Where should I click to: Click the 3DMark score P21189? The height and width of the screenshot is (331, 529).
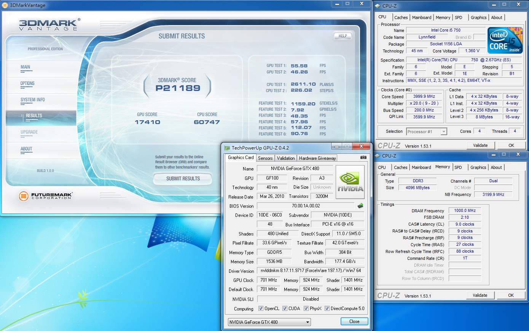click(x=178, y=88)
